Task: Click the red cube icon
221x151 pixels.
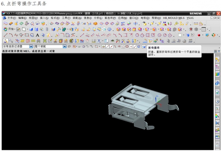Action: 199,35
